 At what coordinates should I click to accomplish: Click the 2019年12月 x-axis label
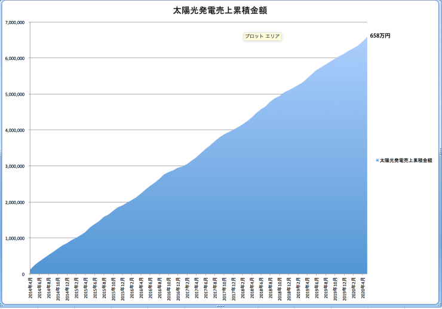[x=345, y=289]
